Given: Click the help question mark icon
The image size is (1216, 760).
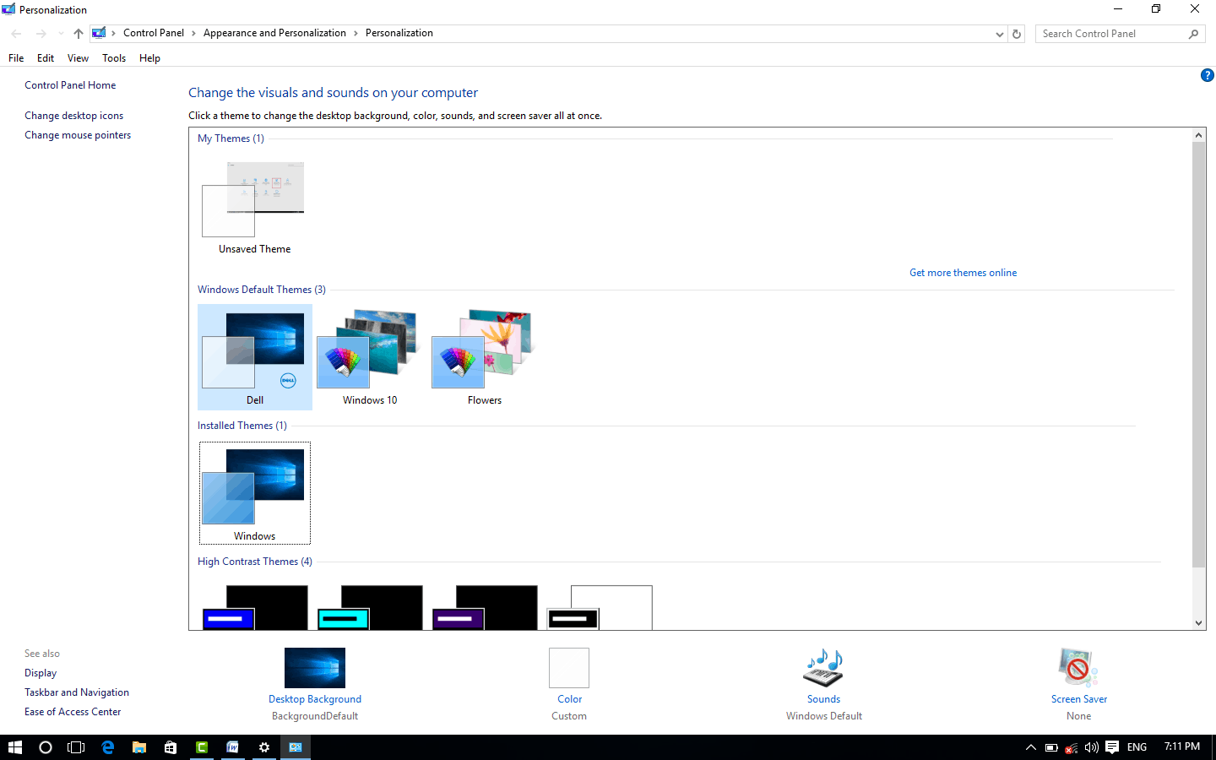Looking at the screenshot, I should (1208, 75).
